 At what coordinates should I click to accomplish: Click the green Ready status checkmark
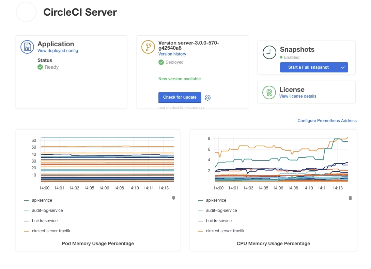pos(40,67)
